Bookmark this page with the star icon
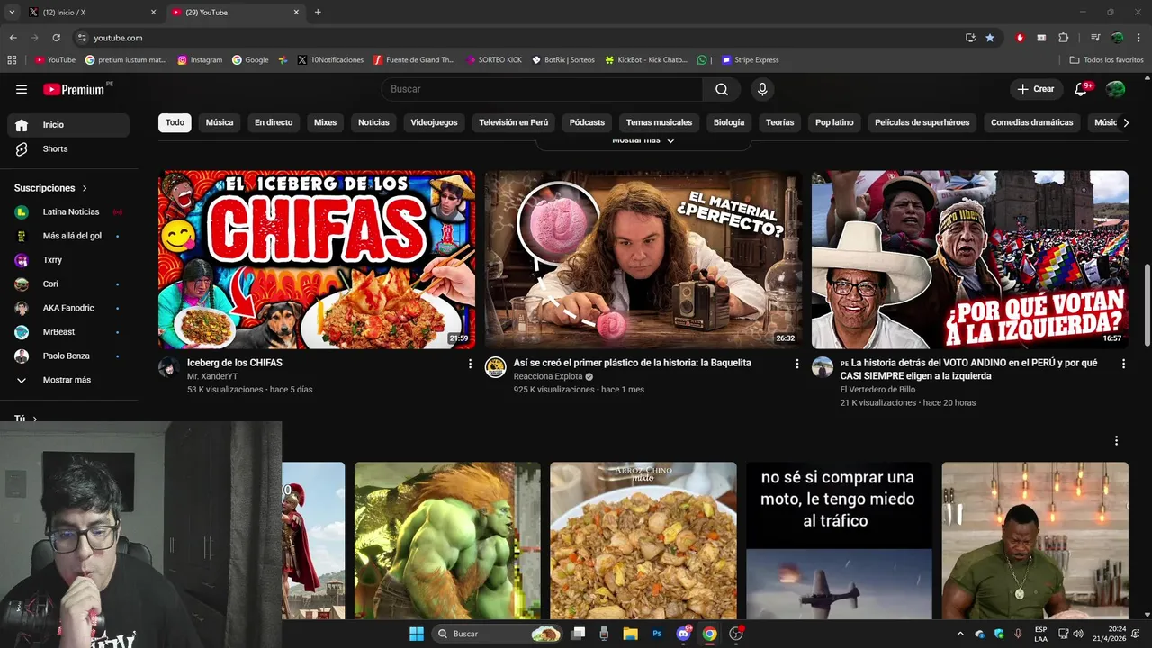The height and width of the screenshot is (648, 1152). point(990,38)
